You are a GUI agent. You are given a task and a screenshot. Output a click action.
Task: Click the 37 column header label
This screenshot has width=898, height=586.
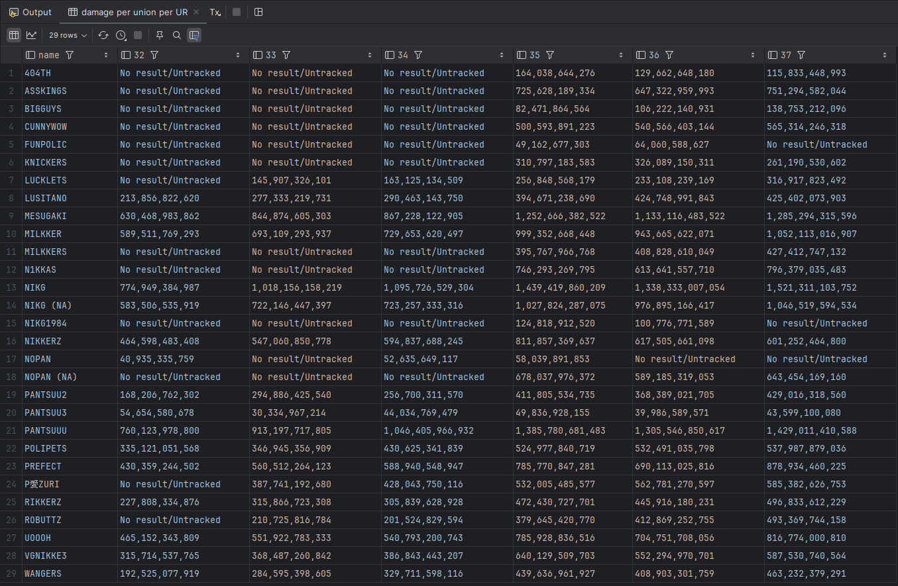(x=786, y=55)
